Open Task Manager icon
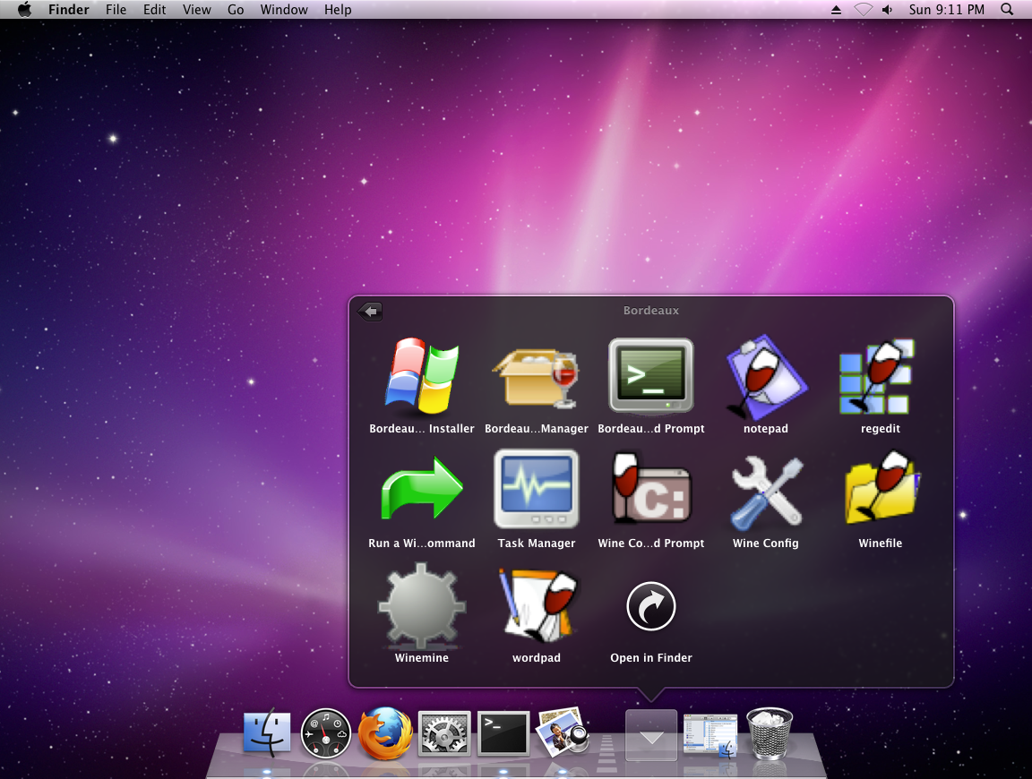Viewport: 1032px width, 779px height. tap(537, 489)
